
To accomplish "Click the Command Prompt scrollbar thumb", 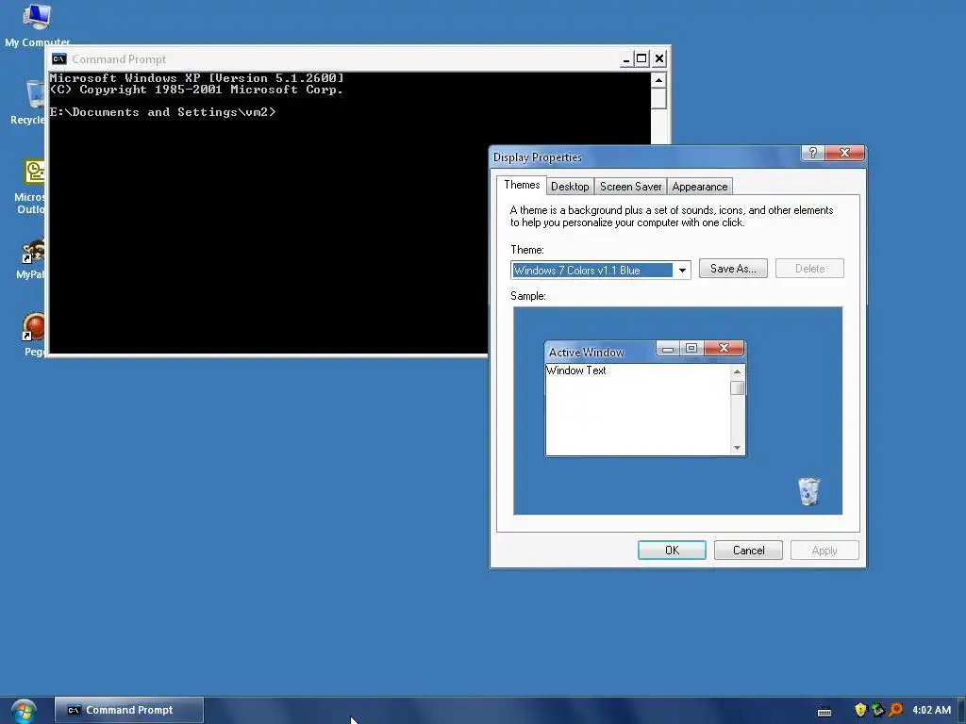I will [658, 98].
